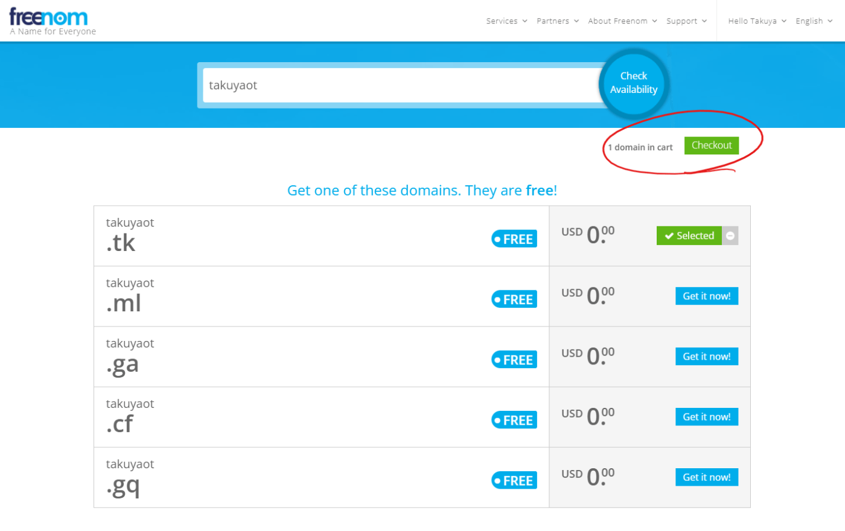This screenshot has width=845, height=531.
Task: Get takuyaot.ga domain now
Action: pos(707,357)
